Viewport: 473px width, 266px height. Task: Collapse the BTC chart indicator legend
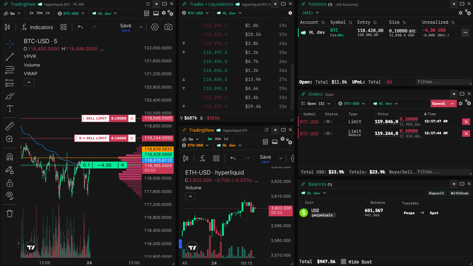(x=29, y=82)
